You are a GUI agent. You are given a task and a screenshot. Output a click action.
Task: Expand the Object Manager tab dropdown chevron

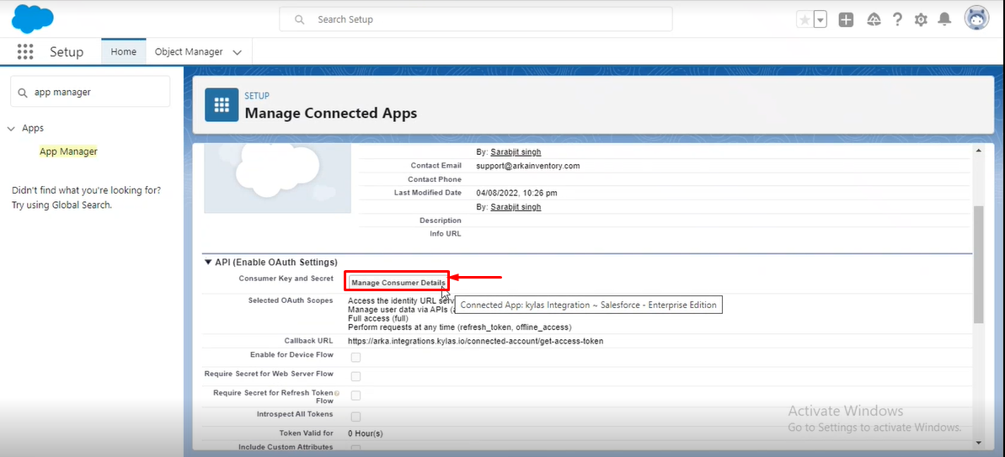coord(238,52)
